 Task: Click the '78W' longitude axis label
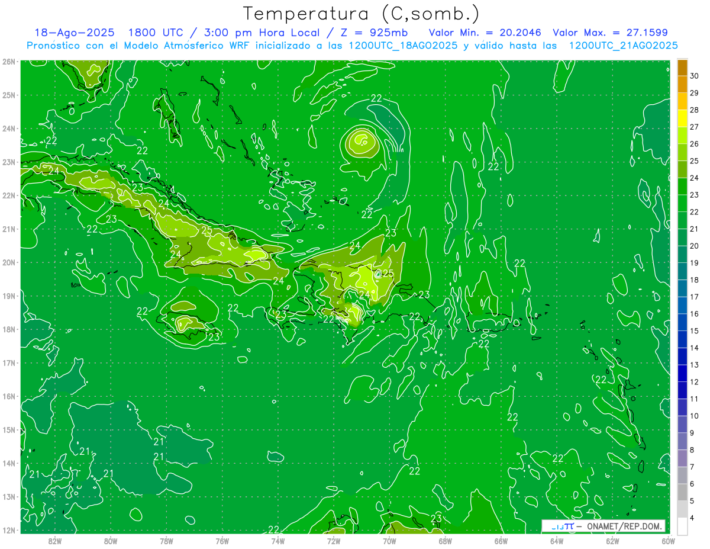(x=166, y=540)
